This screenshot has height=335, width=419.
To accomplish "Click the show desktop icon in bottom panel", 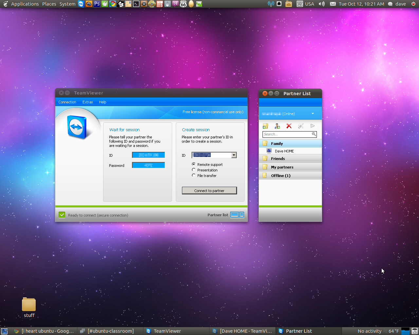I will 4,331.
